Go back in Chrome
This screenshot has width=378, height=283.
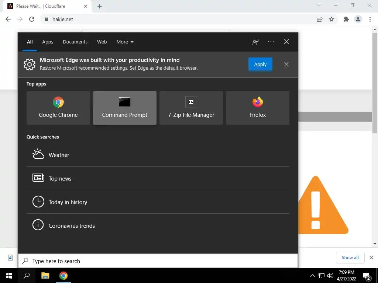click(8, 19)
